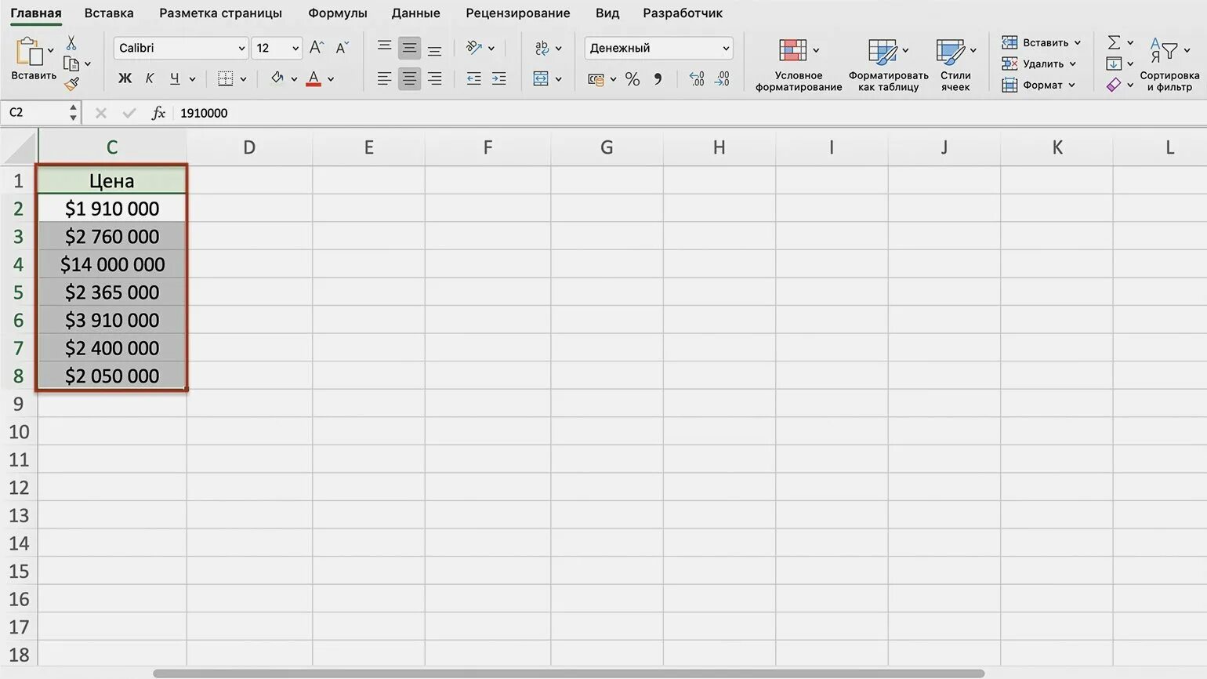Click the AutoSum sigma icon
1207x679 pixels.
(1114, 42)
